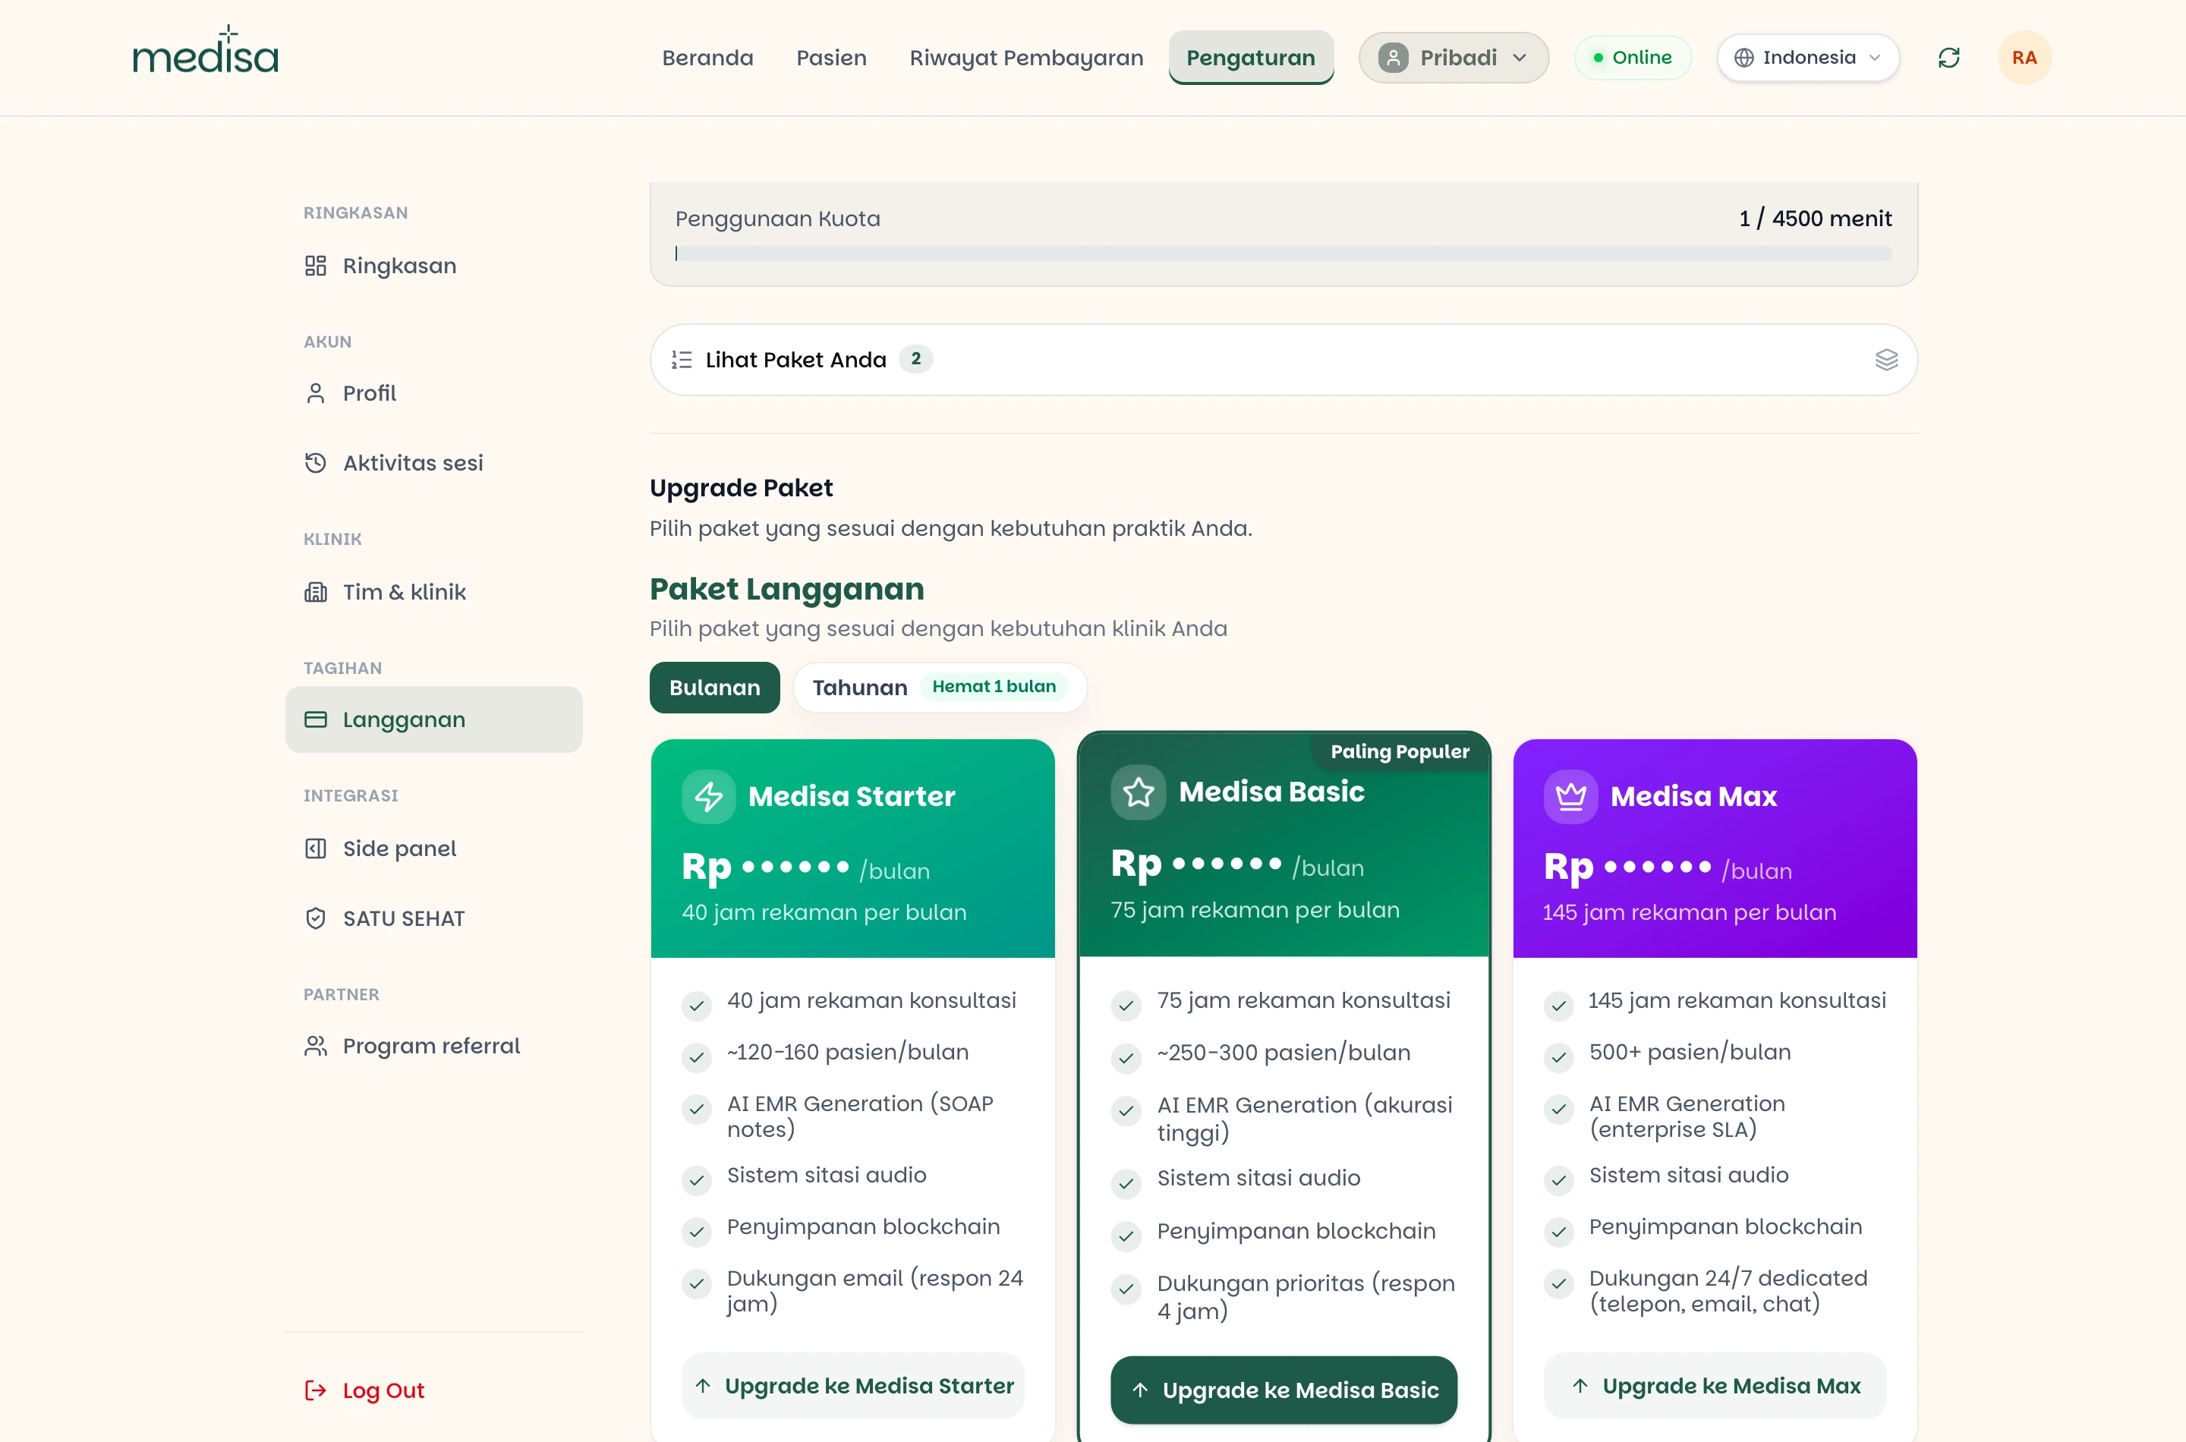Image resolution: width=2186 pixels, height=1442 pixels.
Task: Click the Tim & klinik building icon
Action: click(x=316, y=592)
